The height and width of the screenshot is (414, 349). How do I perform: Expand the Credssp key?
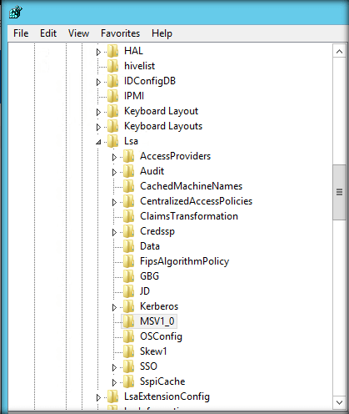click(x=114, y=232)
